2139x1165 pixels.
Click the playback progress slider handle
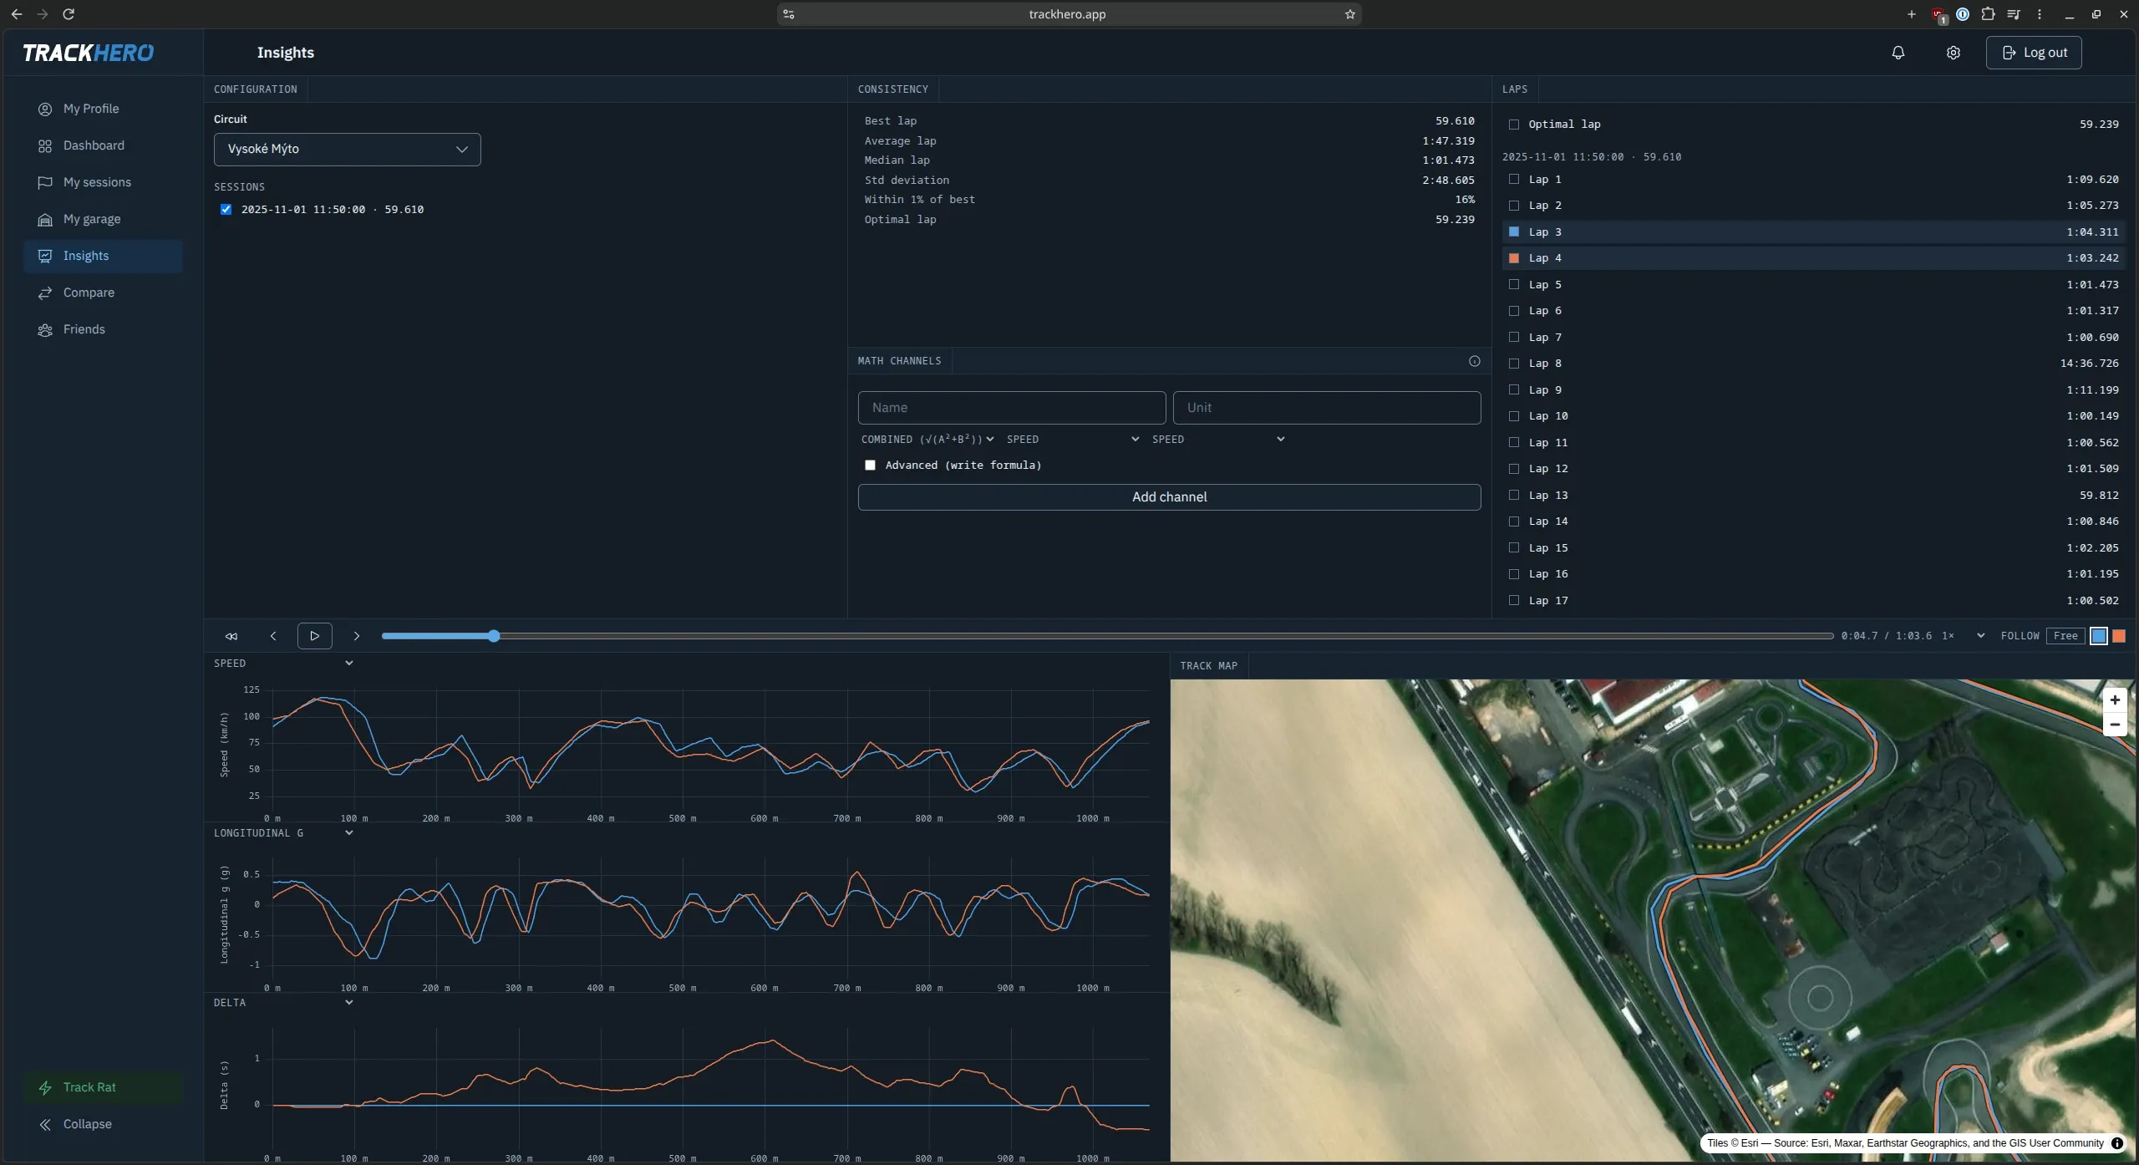[494, 636]
